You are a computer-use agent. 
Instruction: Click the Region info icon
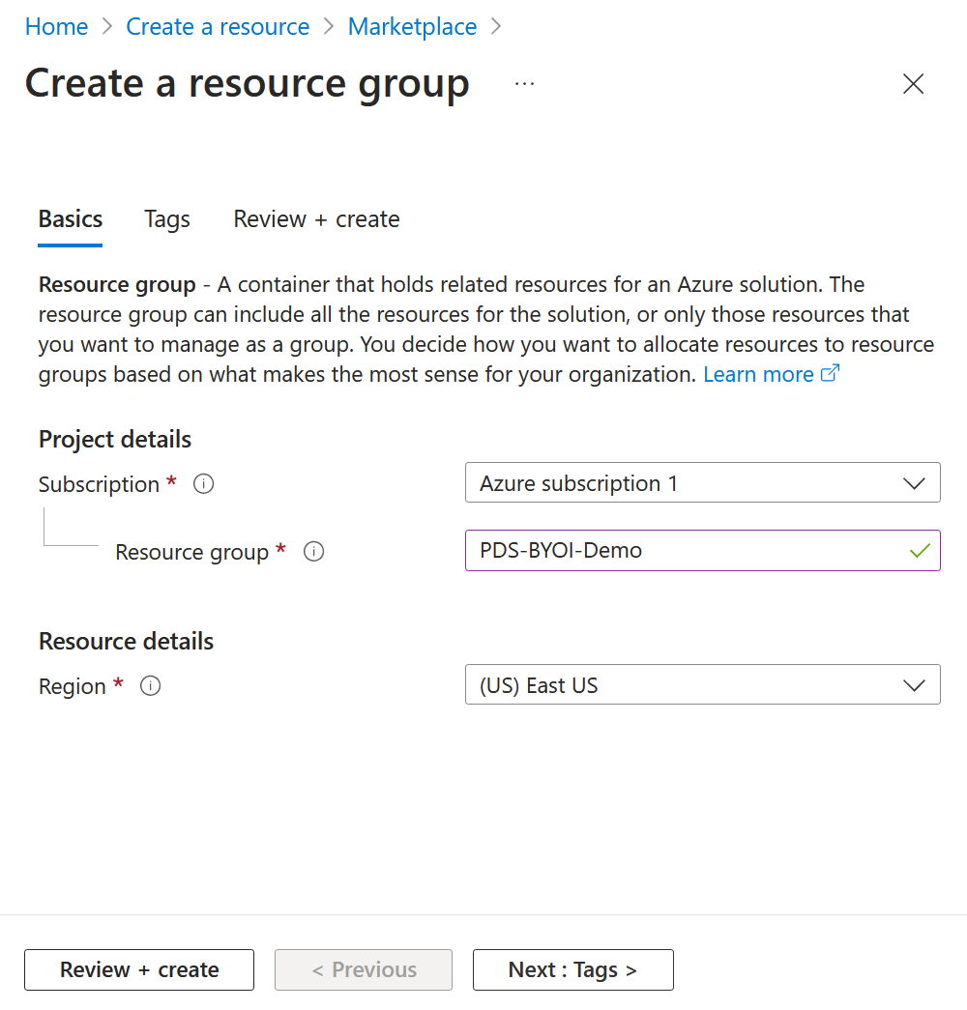[x=150, y=685]
